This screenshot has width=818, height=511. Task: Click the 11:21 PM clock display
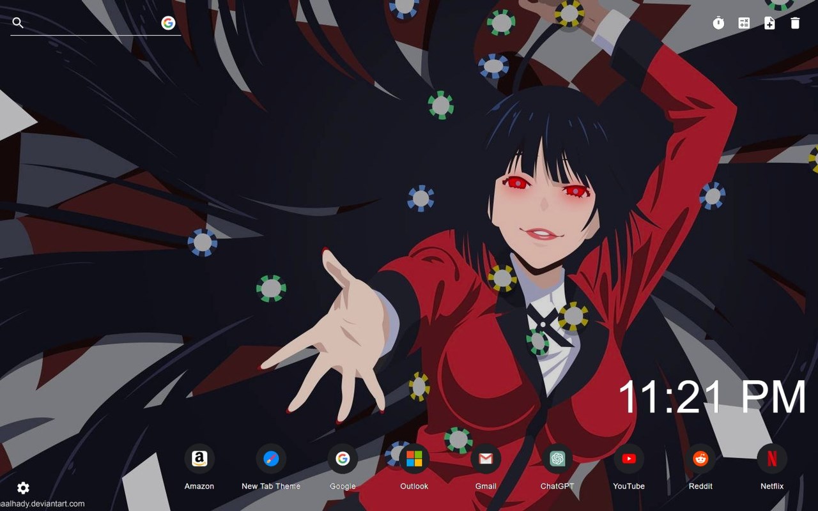pyautogui.click(x=712, y=397)
